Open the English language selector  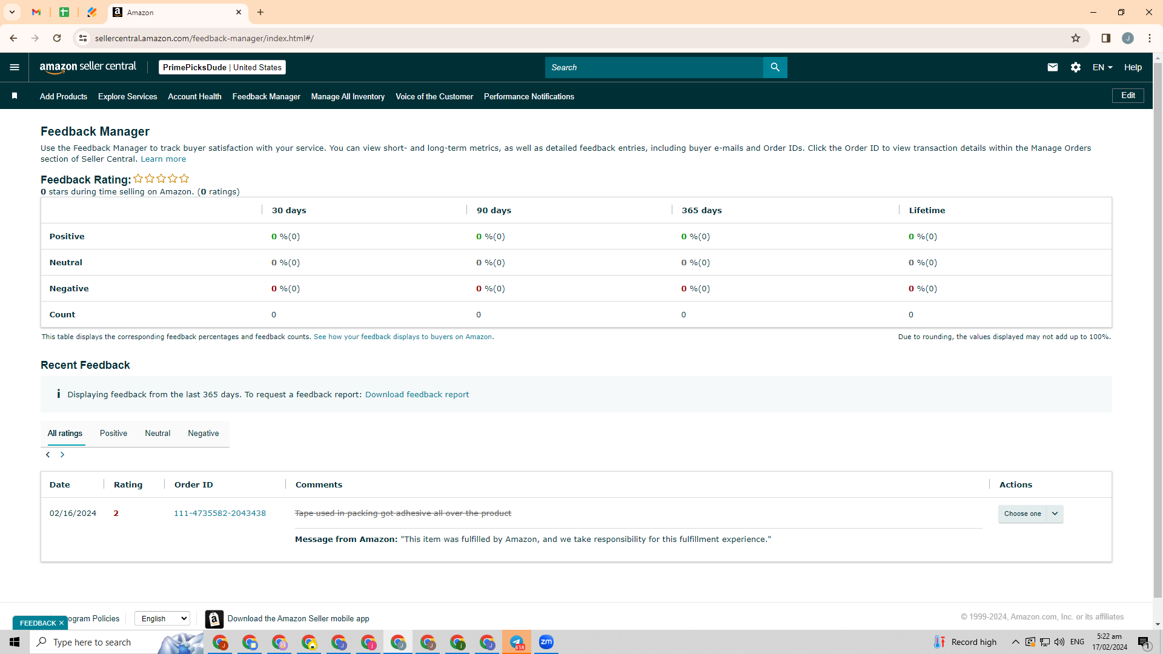tap(162, 618)
